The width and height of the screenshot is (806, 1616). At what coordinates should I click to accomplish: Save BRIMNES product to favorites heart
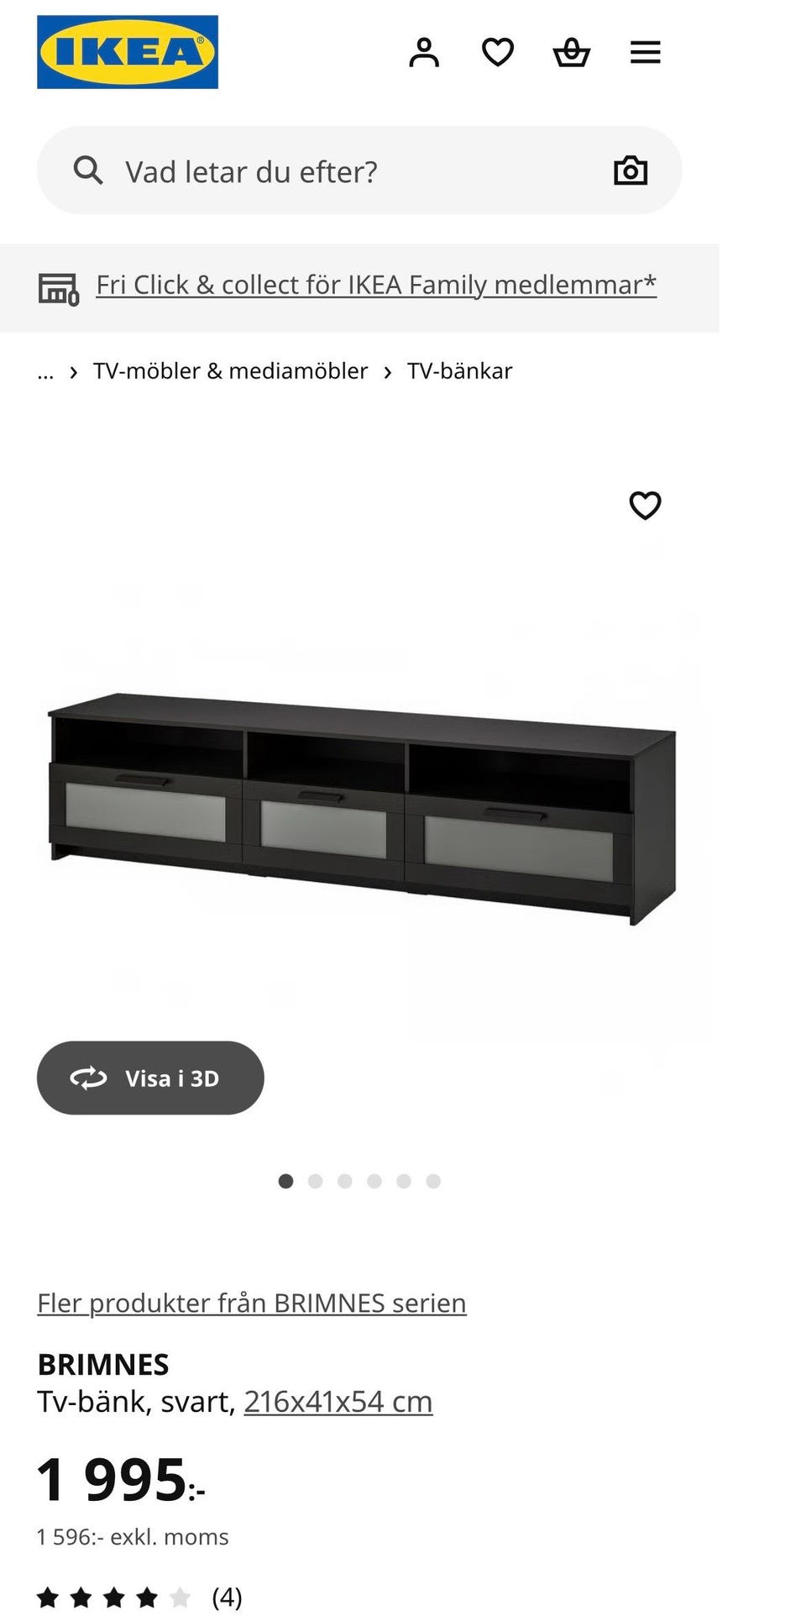click(646, 506)
